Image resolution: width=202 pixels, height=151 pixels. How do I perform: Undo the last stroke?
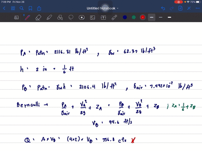[163, 8]
